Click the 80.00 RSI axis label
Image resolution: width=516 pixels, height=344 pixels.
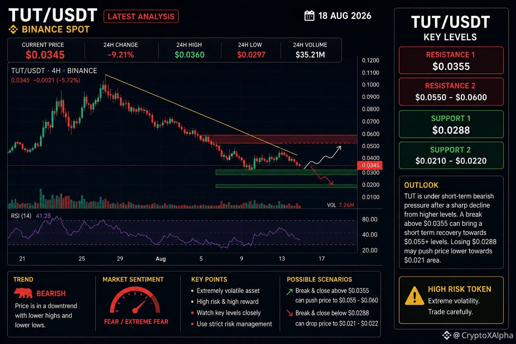(370, 219)
